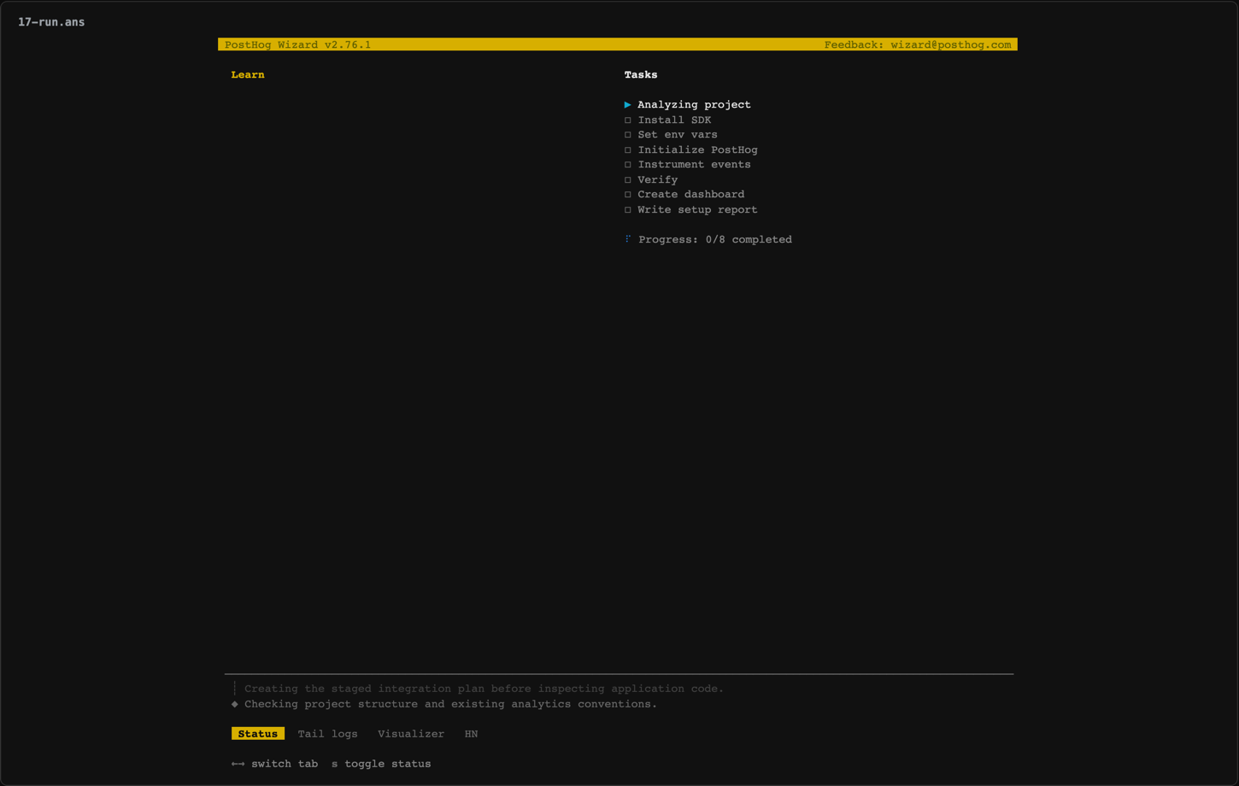Click the Set env vars task label
This screenshot has width=1239, height=786.
coord(678,135)
